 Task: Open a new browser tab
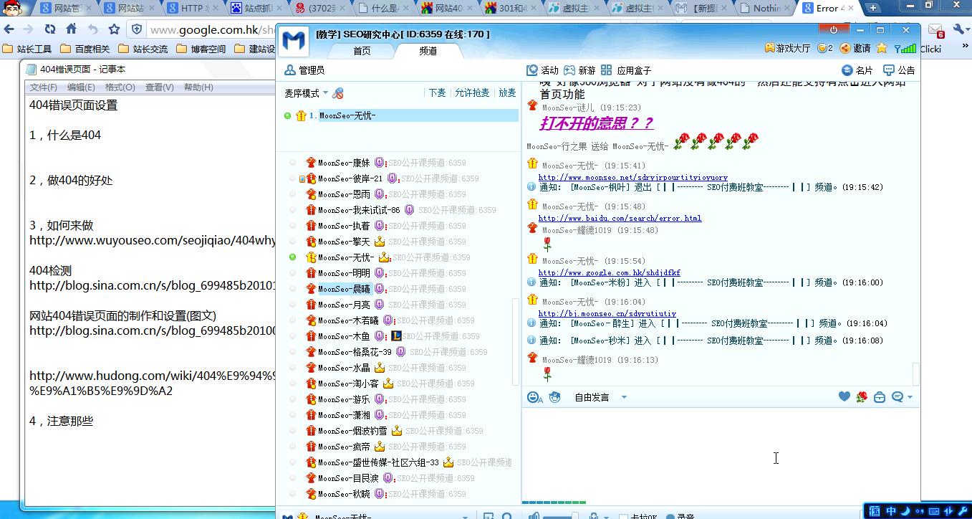[873, 8]
